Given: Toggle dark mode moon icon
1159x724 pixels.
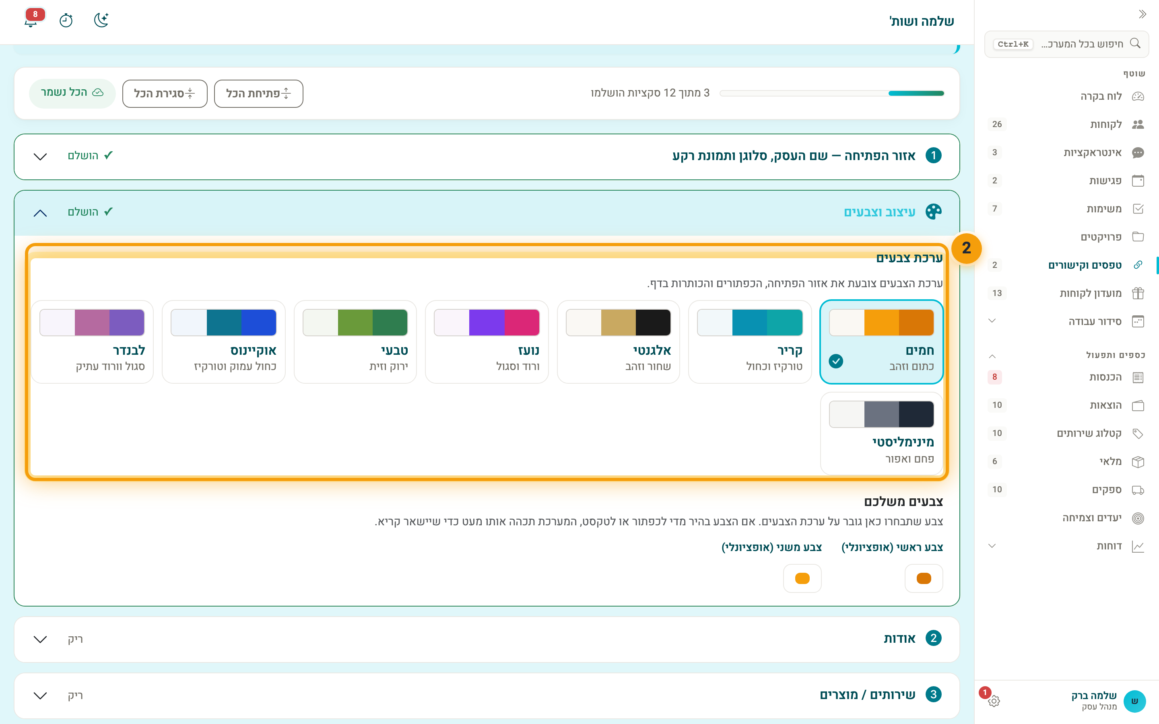Looking at the screenshot, I should [x=101, y=20].
